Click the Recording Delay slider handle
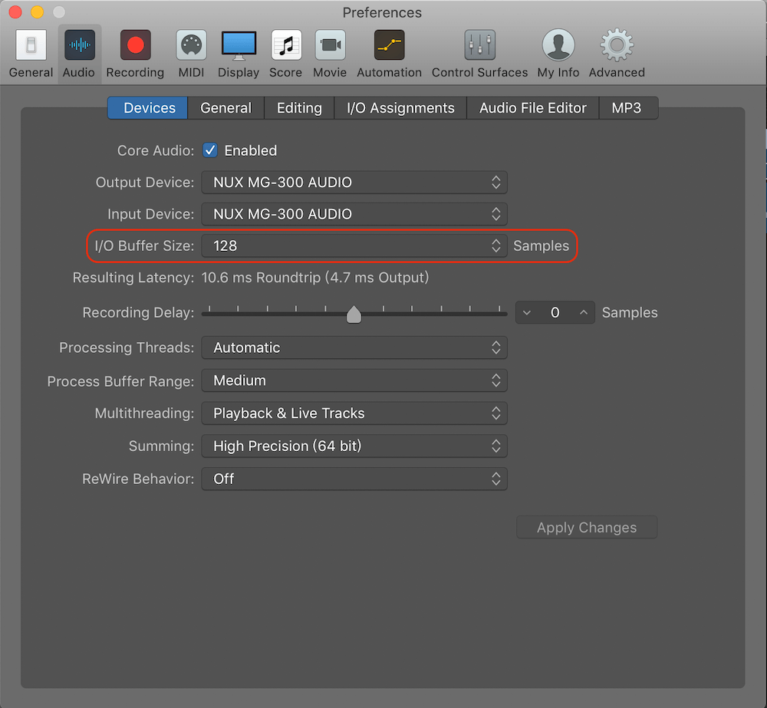Screen dimensions: 767x708 [354, 314]
